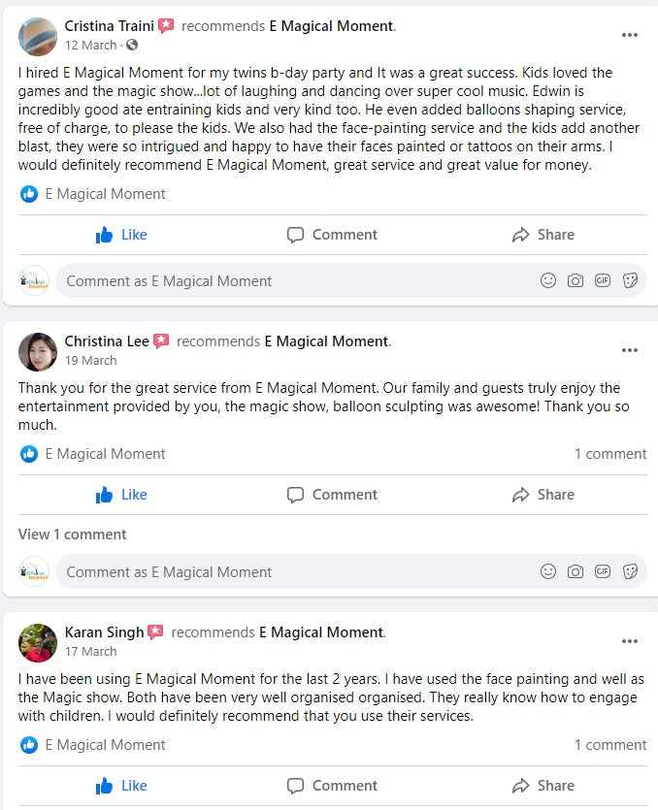Type in Cristina's post comment field
This screenshot has height=810, width=658.
(x=291, y=280)
